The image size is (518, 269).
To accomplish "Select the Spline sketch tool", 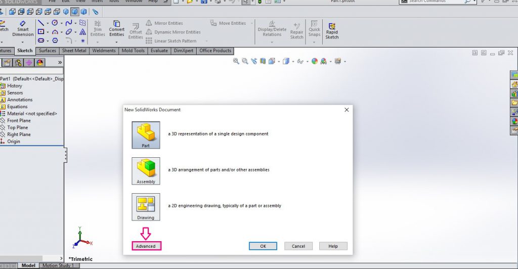I will (69, 23).
